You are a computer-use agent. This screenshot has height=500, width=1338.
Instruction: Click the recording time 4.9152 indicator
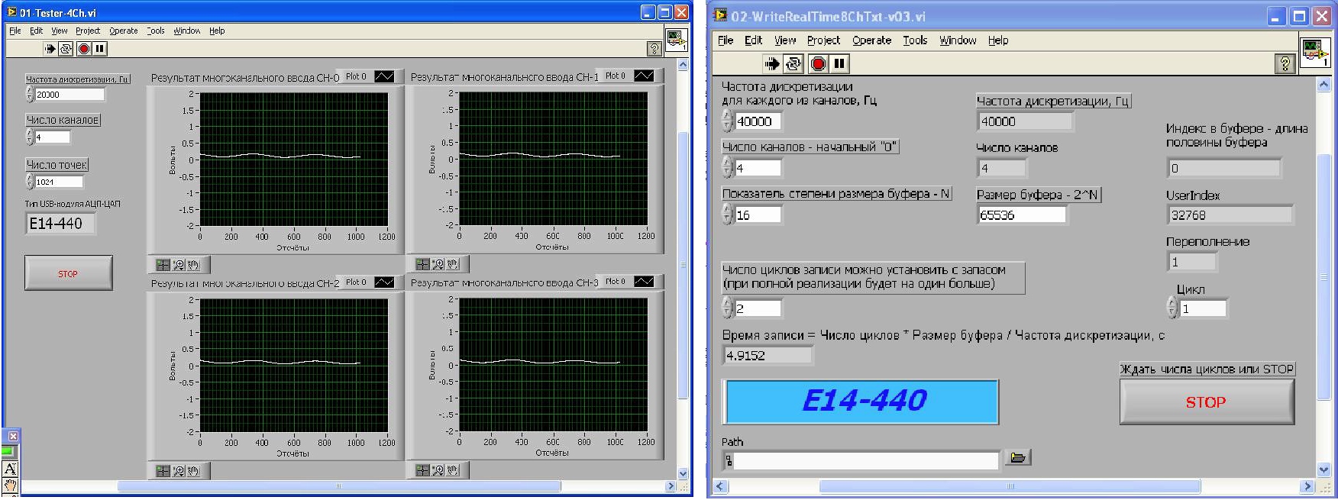coord(768,355)
